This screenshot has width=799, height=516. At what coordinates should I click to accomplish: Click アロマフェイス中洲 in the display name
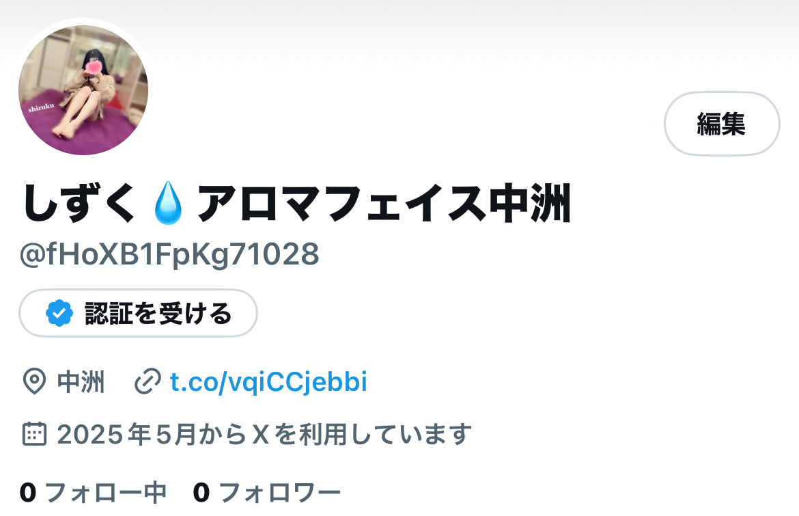click(384, 204)
